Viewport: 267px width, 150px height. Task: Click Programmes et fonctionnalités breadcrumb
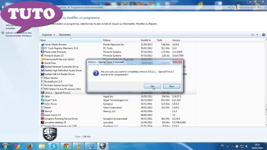point(87,7)
